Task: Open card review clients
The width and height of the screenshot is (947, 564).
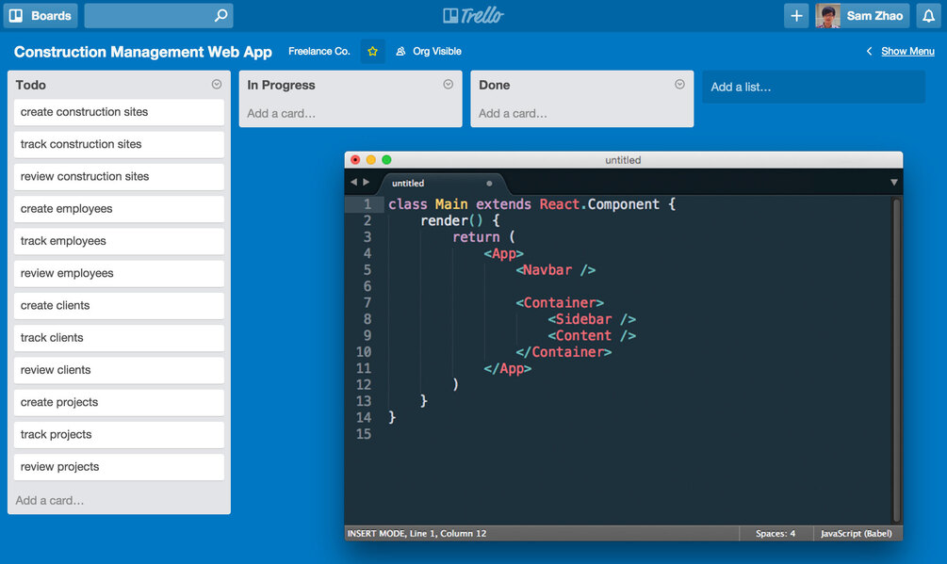Action: (119, 370)
